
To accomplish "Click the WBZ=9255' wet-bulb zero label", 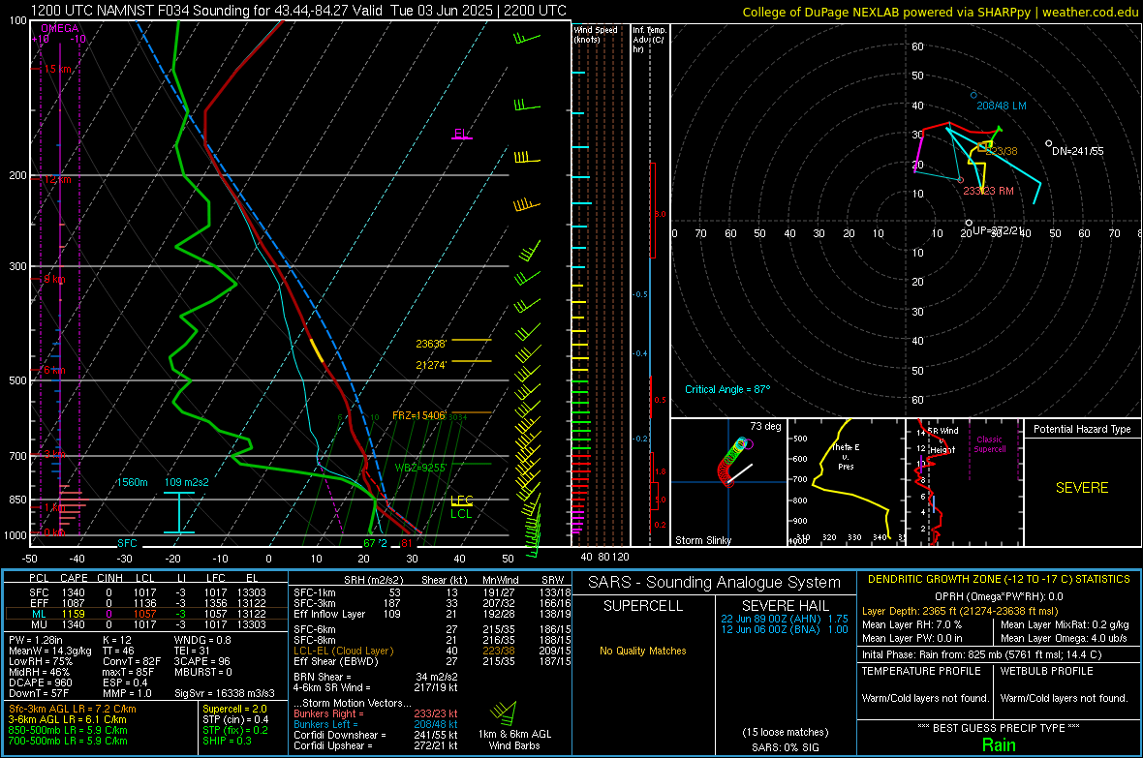I will [x=420, y=468].
